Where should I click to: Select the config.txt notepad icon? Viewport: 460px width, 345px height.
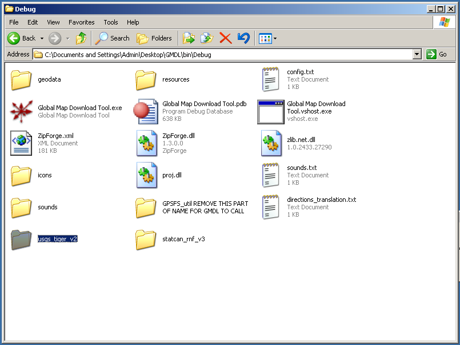point(270,79)
